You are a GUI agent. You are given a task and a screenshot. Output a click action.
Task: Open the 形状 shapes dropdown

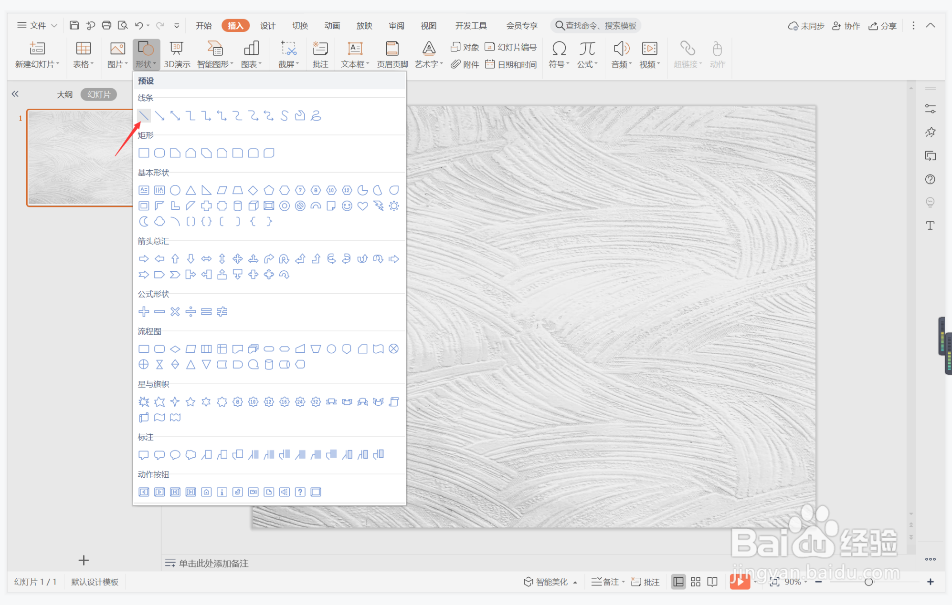click(146, 55)
